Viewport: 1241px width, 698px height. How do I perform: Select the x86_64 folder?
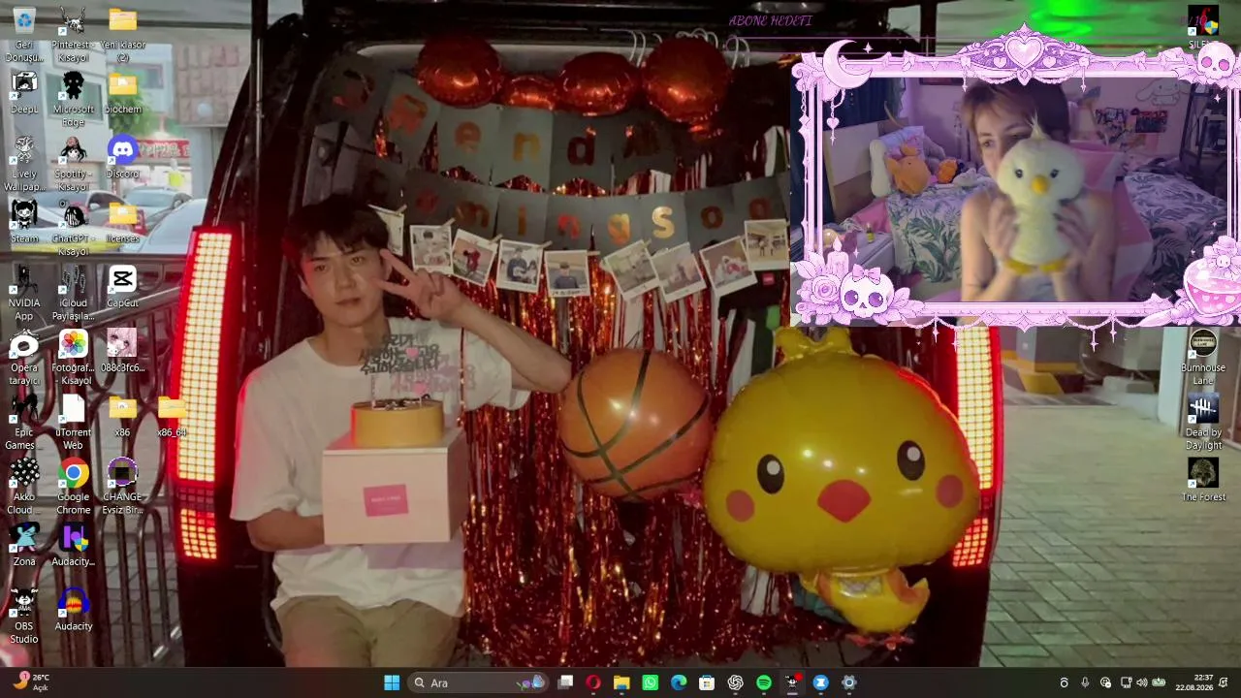pyautogui.click(x=172, y=416)
